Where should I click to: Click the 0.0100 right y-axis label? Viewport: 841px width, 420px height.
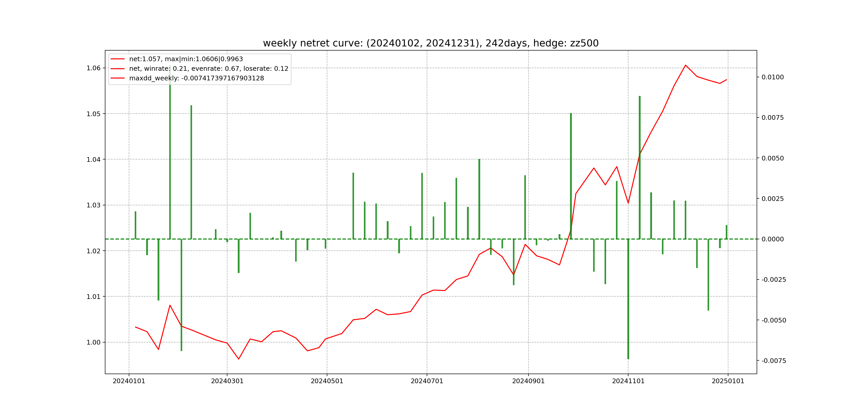point(772,77)
